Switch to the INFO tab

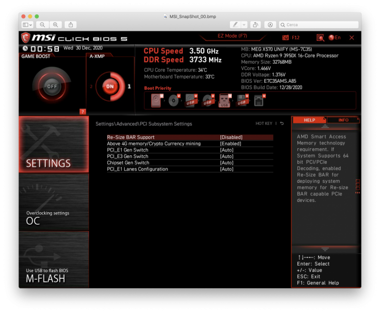pos(343,120)
